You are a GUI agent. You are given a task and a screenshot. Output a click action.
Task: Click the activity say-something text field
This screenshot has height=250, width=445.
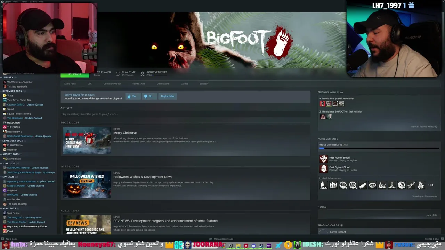(x=185, y=114)
